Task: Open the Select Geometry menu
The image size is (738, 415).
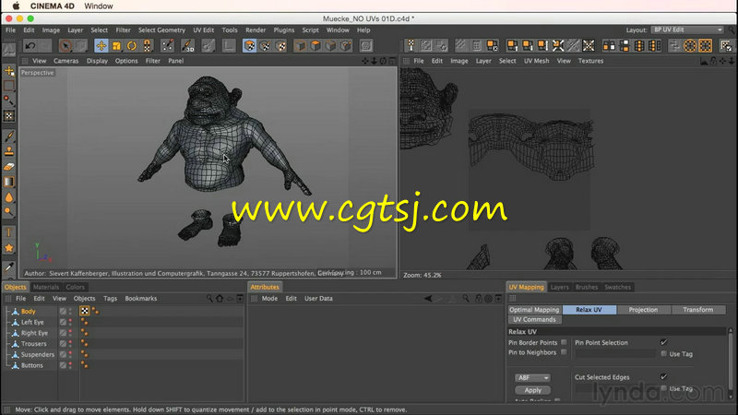Action: pos(161,30)
